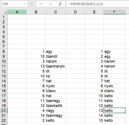This screenshot has width=129, height=125.
Task: Click cell containing 'négy'
Action: 56,111
